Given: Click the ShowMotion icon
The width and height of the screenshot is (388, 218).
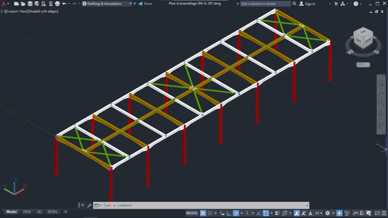Looking at the screenshot, I should (x=380, y=126).
